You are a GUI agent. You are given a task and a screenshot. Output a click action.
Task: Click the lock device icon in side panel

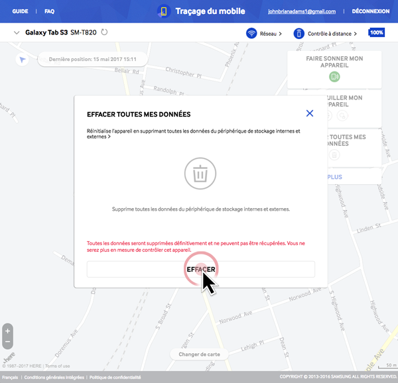[x=342, y=116]
